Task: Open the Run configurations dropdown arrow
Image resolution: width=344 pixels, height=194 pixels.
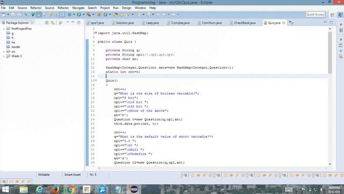Action: point(83,15)
